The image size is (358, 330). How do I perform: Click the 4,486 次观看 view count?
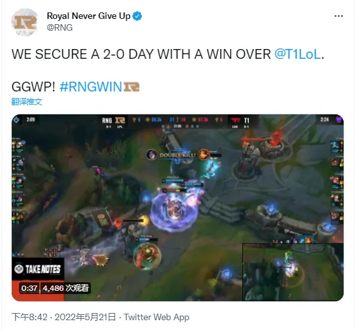coord(65,288)
